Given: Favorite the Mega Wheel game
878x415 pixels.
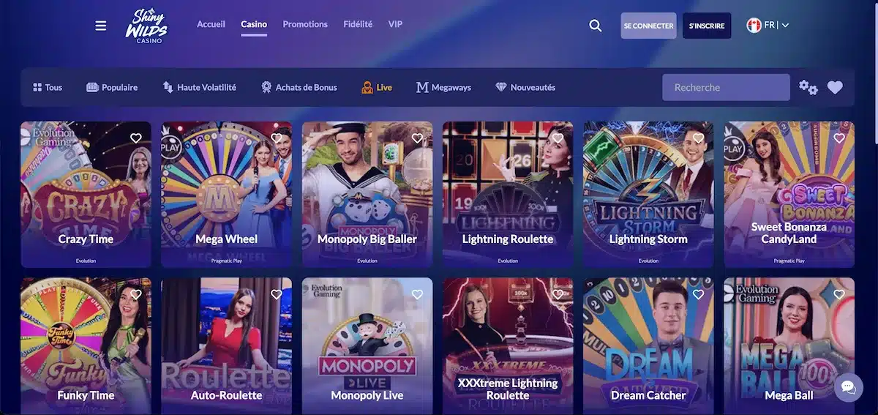Looking at the screenshot, I should point(276,138).
